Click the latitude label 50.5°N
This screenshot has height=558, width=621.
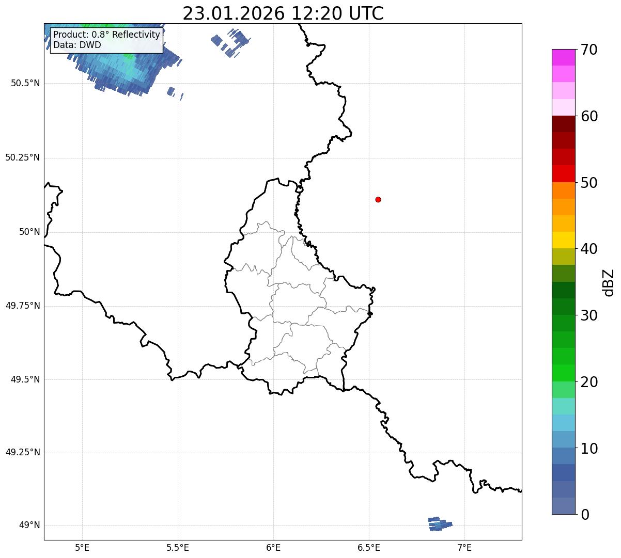tap(25, 84)
